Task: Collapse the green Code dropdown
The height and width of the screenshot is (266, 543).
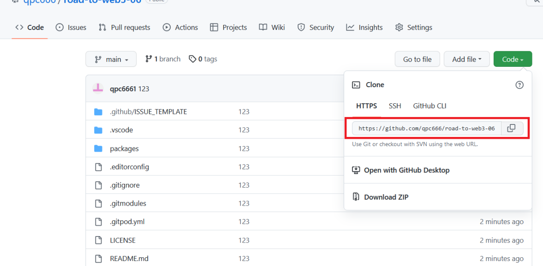Action: tap(513, 59)
